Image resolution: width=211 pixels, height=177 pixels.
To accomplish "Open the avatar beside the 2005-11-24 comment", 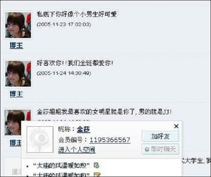I will 18,74.
